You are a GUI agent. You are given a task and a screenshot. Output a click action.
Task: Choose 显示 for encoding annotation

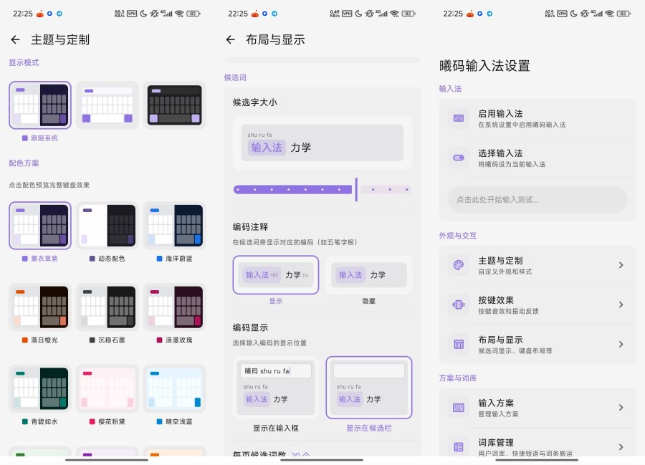[x=276, y=275]
